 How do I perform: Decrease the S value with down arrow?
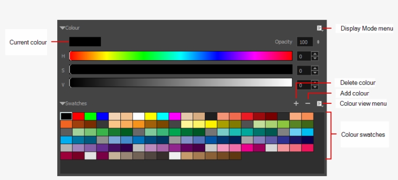(315, 73)
